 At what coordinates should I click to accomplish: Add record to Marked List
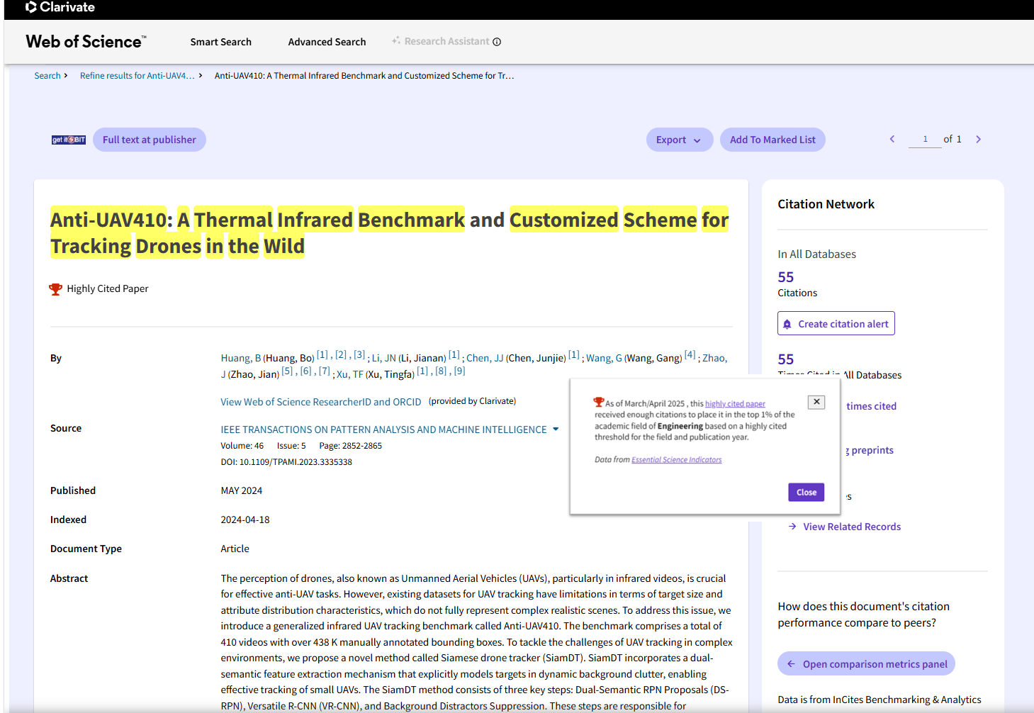tap(772, 140)
